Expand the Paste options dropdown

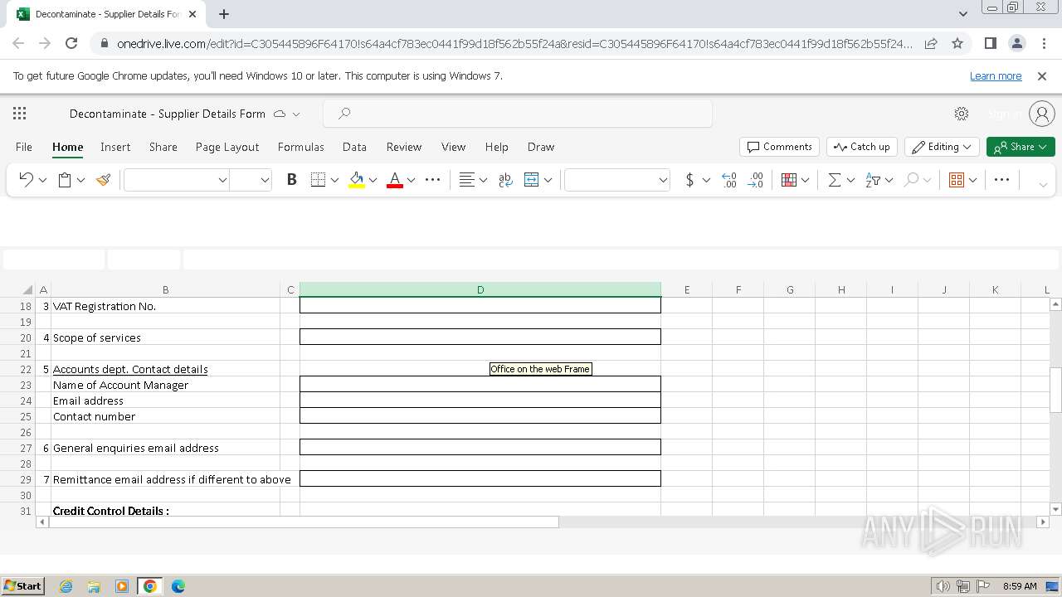tap(80, 180)
